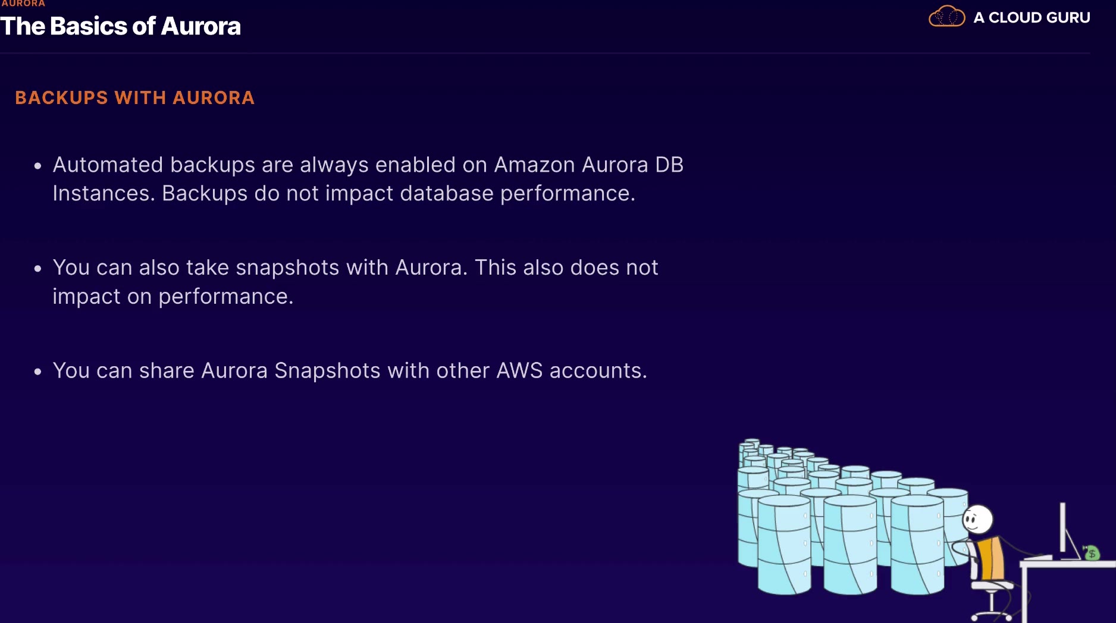Click the first bullet point dot
Image resolution: width=1116 pixels, height=623 pixels.
tap(38, 166)
